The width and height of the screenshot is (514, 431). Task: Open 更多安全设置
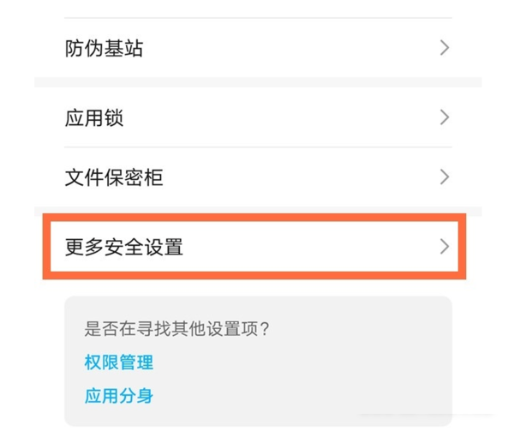257,248
